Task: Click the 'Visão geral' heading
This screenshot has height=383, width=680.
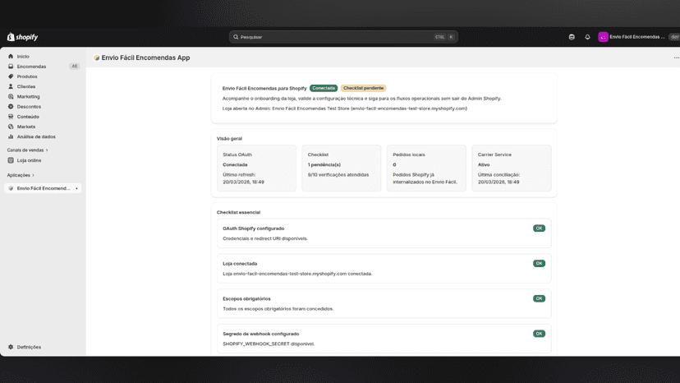Action: coord(229,139)
